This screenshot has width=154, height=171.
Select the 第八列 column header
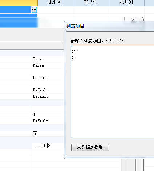(91, 3)
